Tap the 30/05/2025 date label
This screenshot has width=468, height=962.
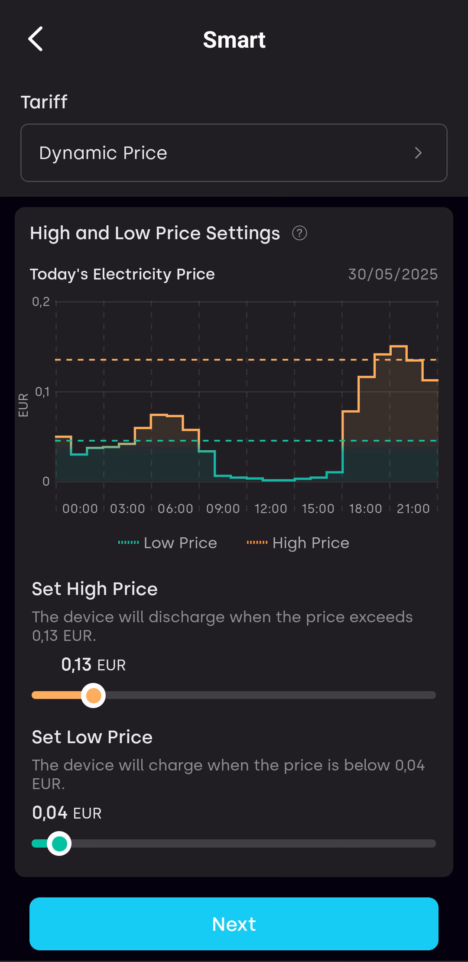pos(393,274)
